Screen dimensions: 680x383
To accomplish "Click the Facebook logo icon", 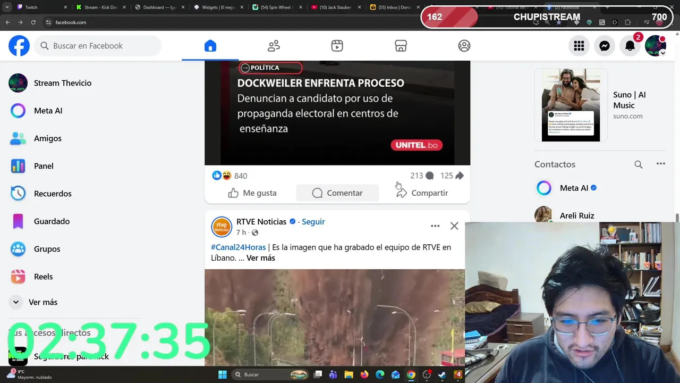I will point(19,46).
